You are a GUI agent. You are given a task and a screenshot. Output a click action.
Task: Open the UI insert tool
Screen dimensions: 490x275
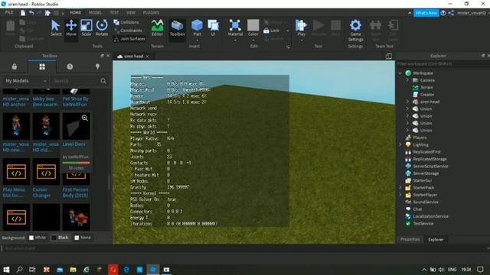click(x=213, y=28)
